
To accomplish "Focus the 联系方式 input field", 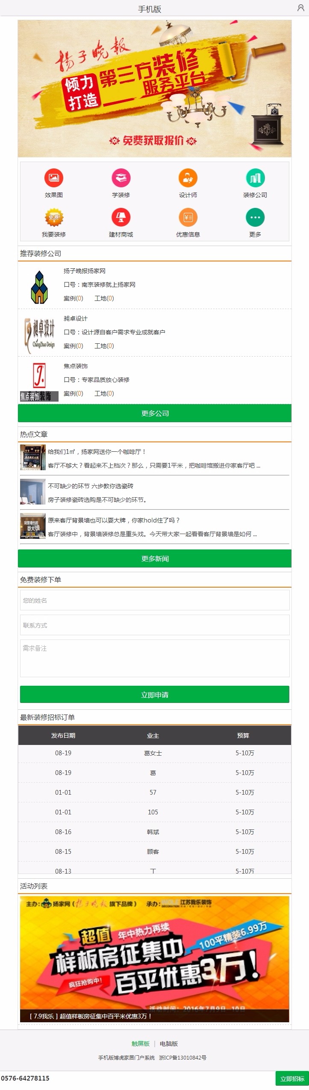I will (x=155, y=625).
